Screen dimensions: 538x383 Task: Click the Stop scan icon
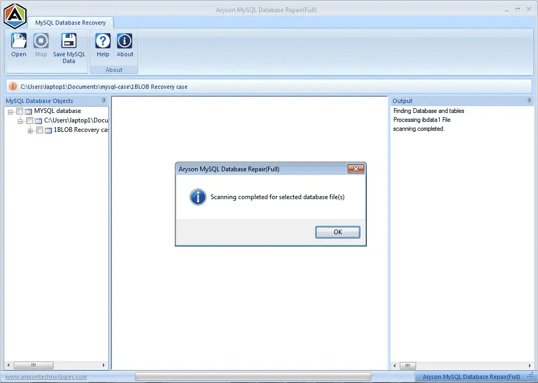(41, 41)
